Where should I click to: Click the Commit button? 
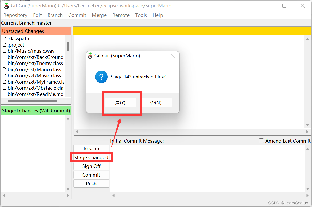click(x=91, y=175)
